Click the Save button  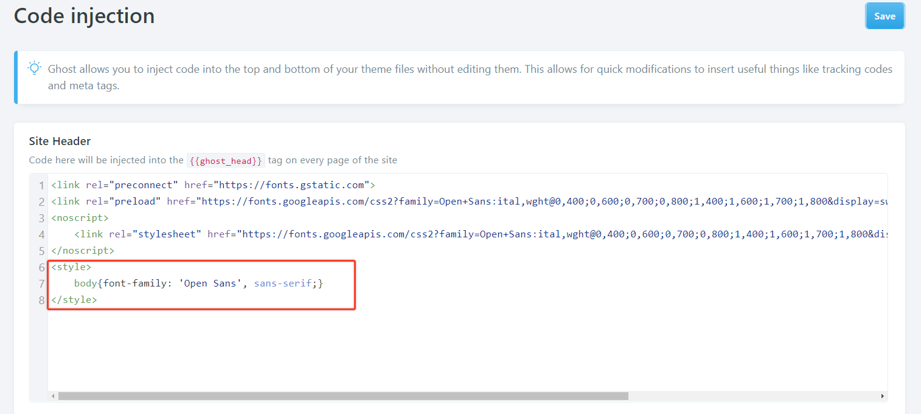click(x=885, y=16)
